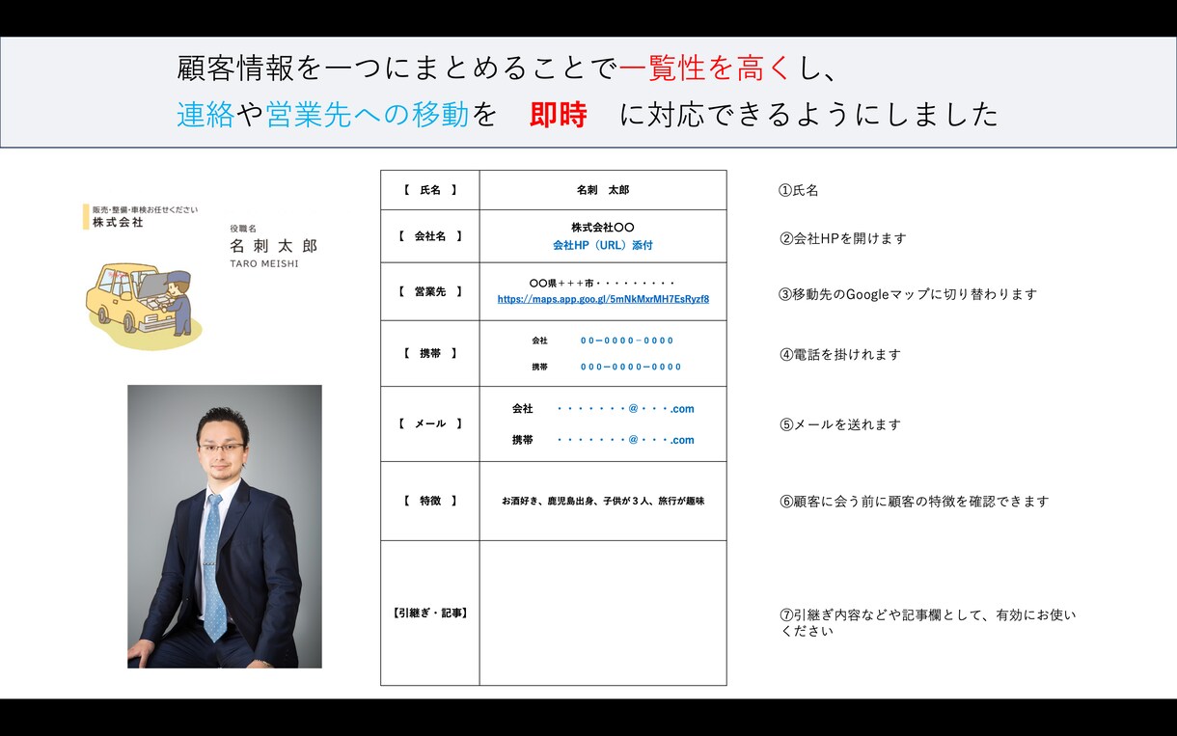Click the empty 引継ぎ・記事 notes cell
Viewport: 1177px width, 736px height.
click(x=603, y=613)
